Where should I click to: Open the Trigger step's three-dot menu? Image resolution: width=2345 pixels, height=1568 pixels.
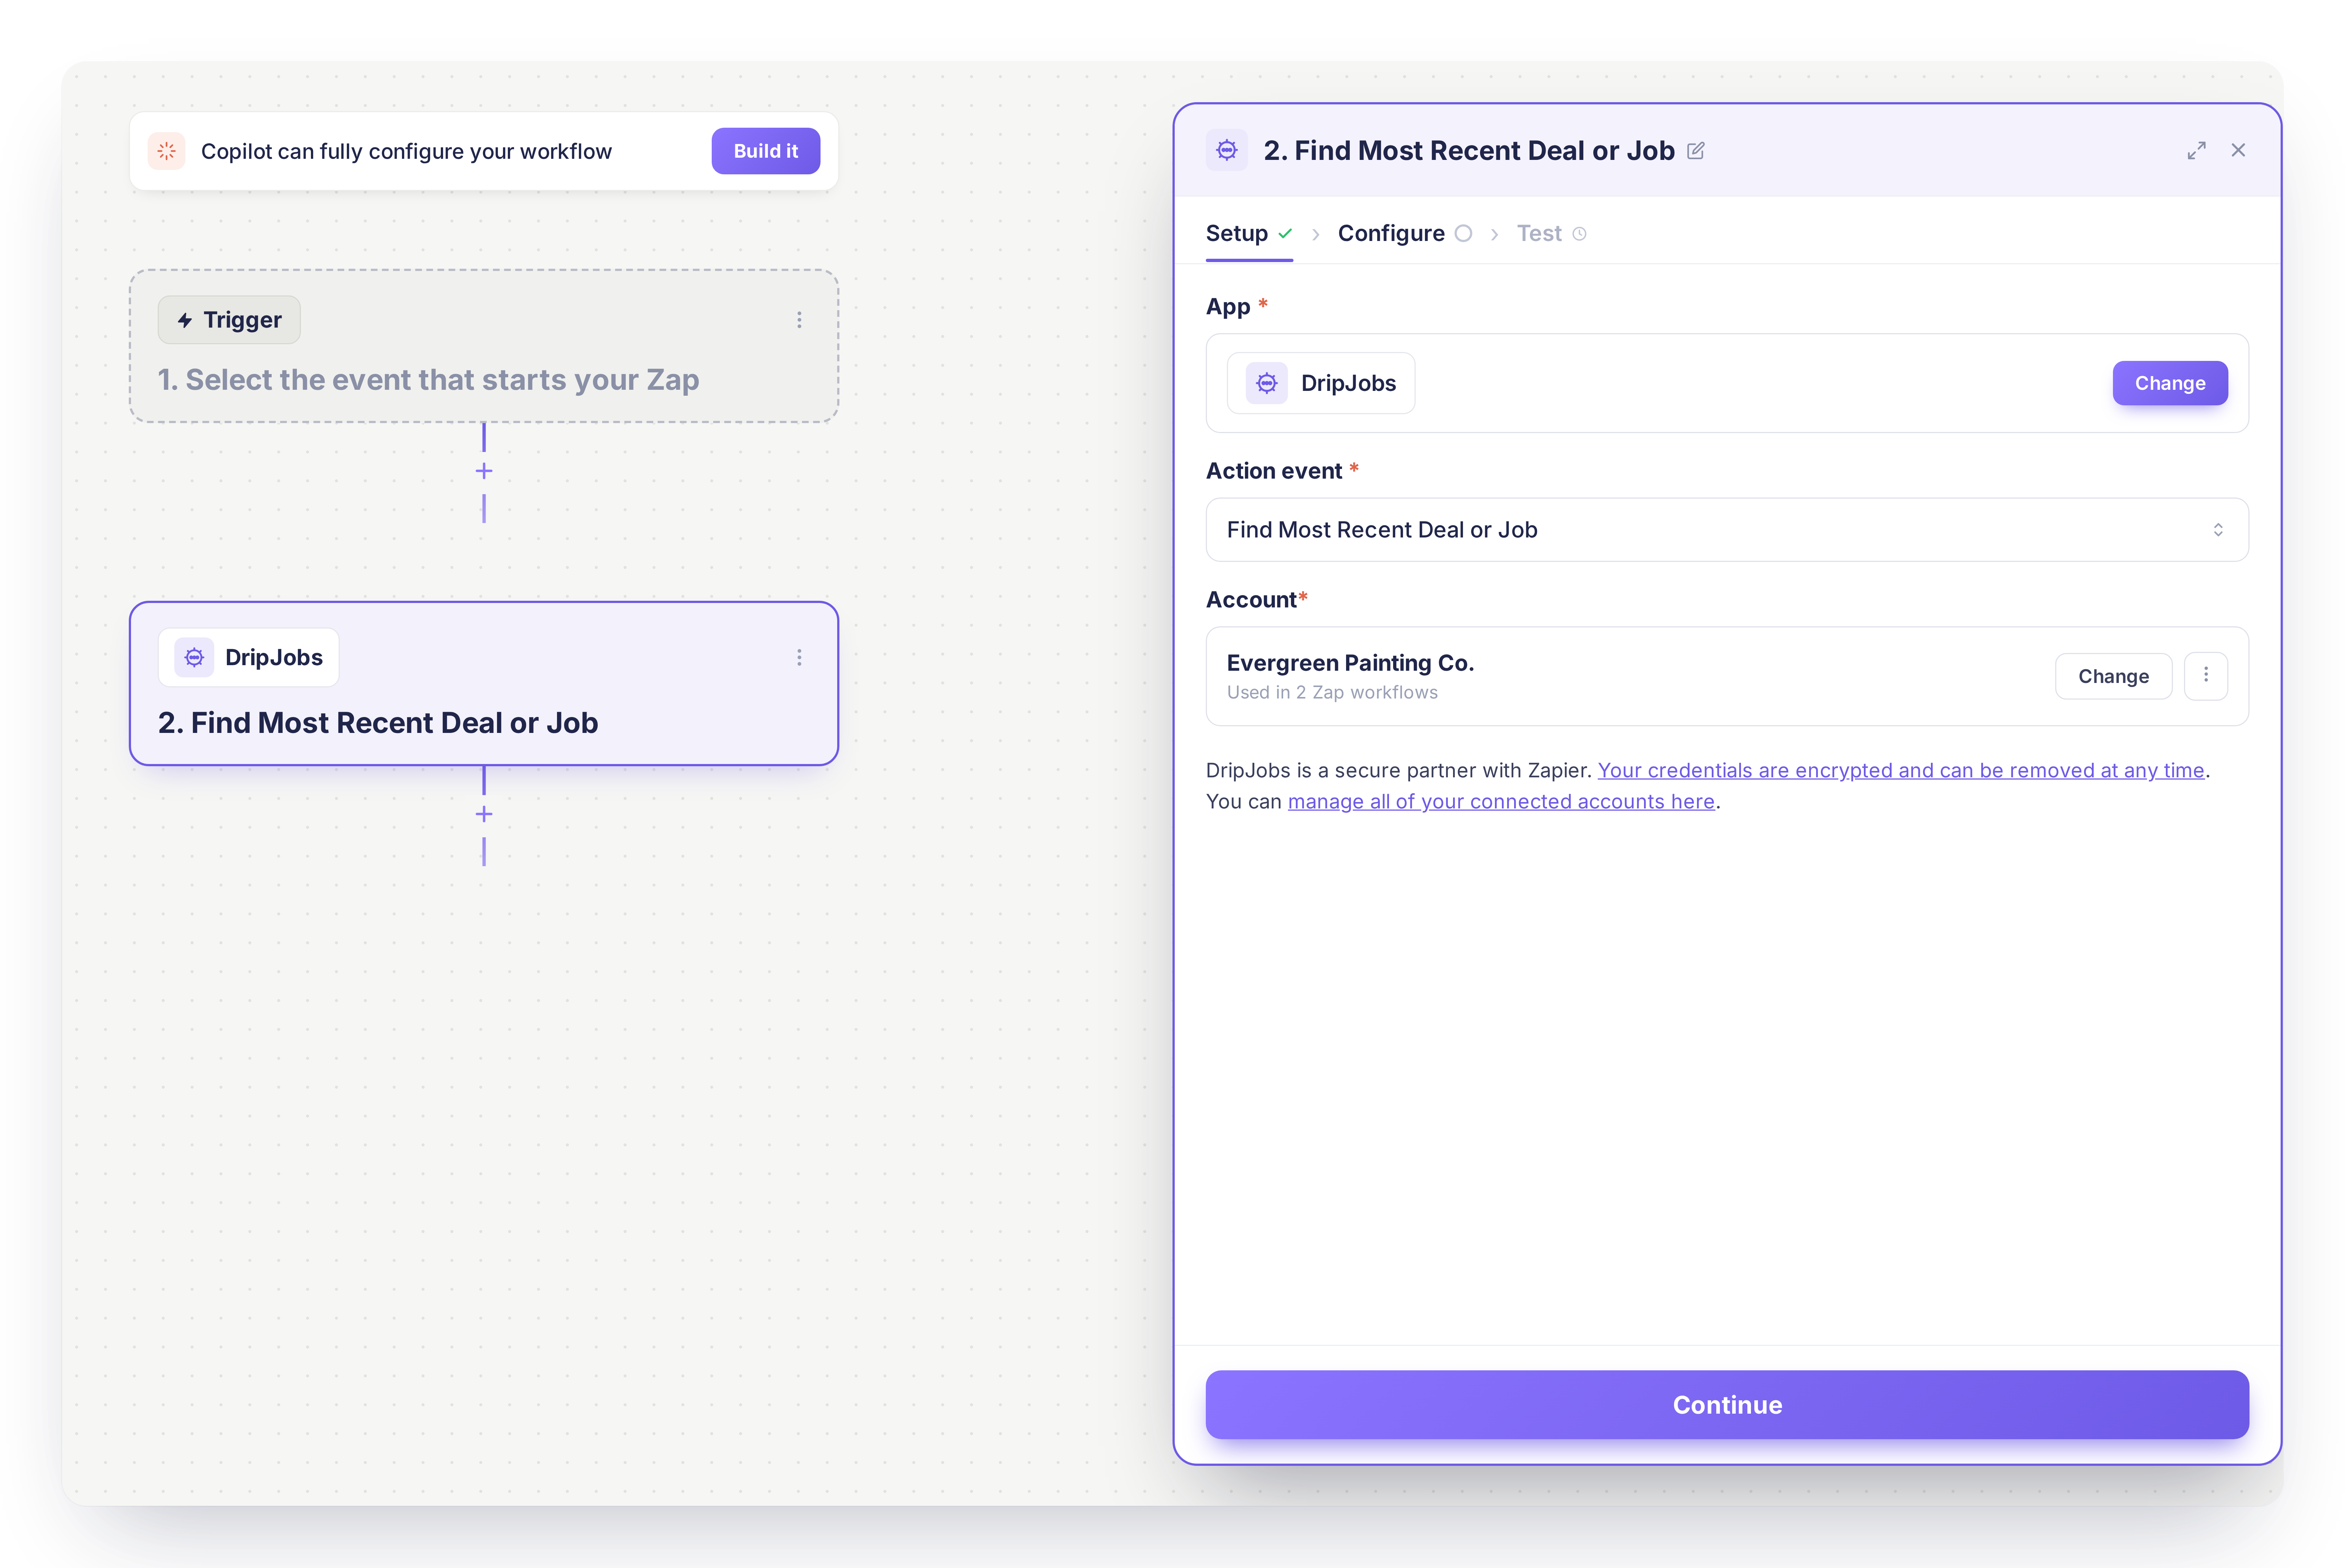(799, 320)
